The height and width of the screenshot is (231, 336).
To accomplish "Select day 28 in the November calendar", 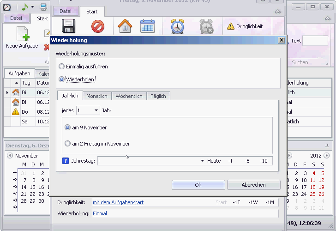I will [x=24, y=201].
